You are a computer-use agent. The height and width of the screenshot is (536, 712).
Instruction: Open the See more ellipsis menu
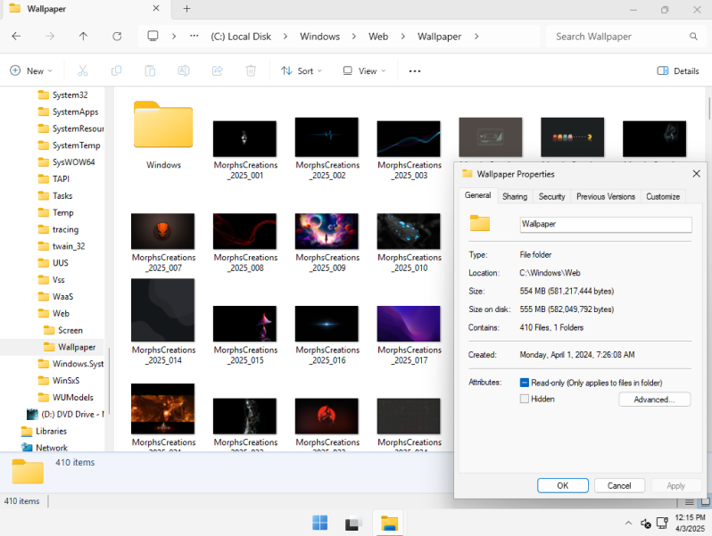point(415,71)
